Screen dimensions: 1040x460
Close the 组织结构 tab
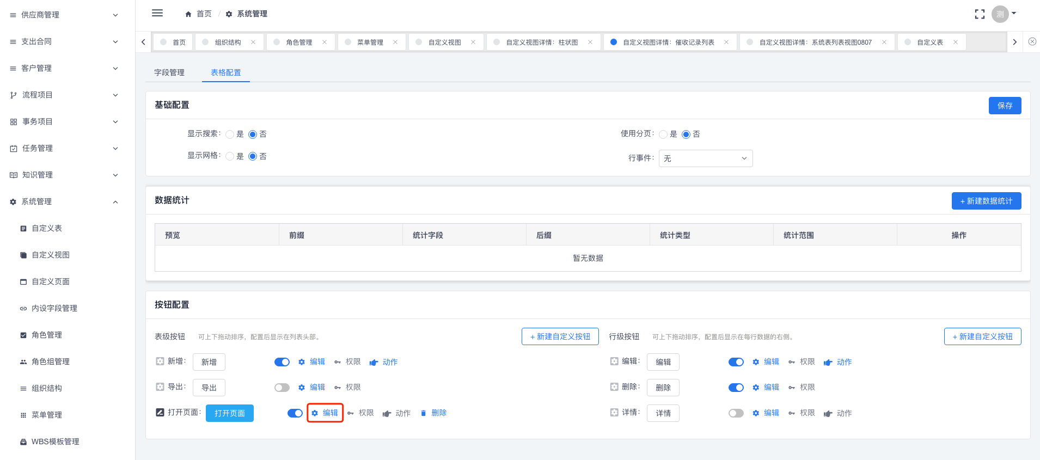[253, 42]
